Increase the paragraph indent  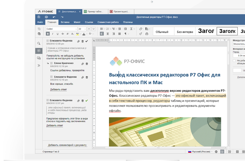(x=125, y=29)
